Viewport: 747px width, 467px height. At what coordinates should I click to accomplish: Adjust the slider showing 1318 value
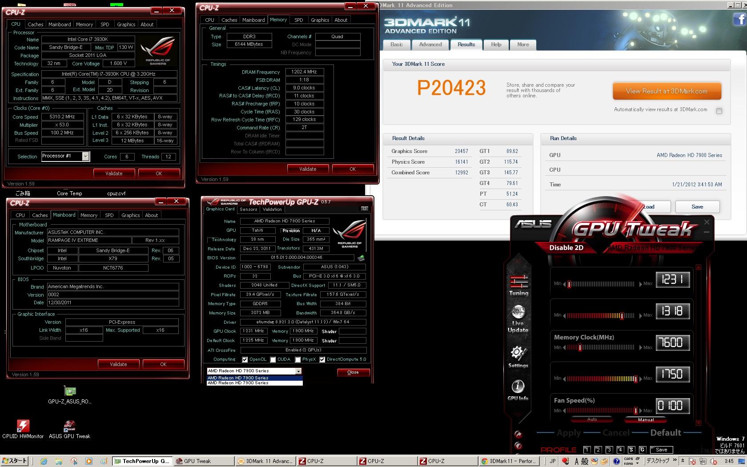[x=622, y=316]
